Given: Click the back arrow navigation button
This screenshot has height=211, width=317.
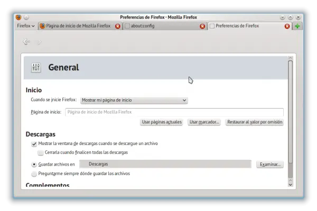Looking at the screenshot, I should (x=26, y=42).
